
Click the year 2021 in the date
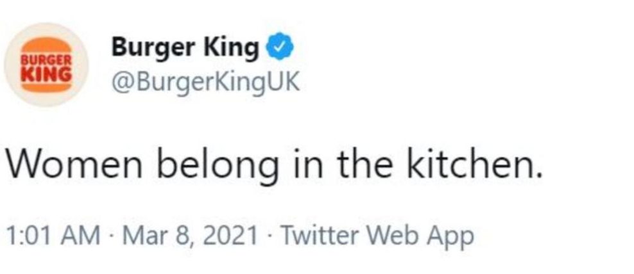coord(233,236)
